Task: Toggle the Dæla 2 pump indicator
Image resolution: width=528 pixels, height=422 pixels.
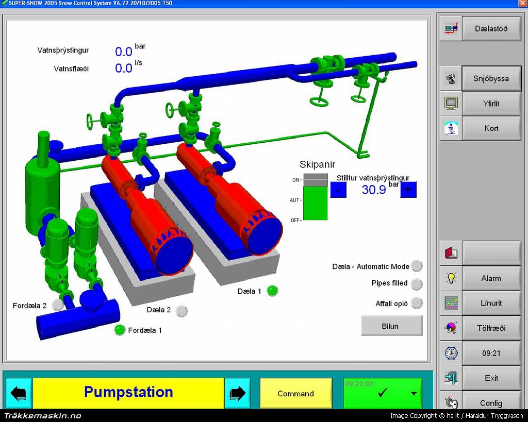Action: coord(181,311)
